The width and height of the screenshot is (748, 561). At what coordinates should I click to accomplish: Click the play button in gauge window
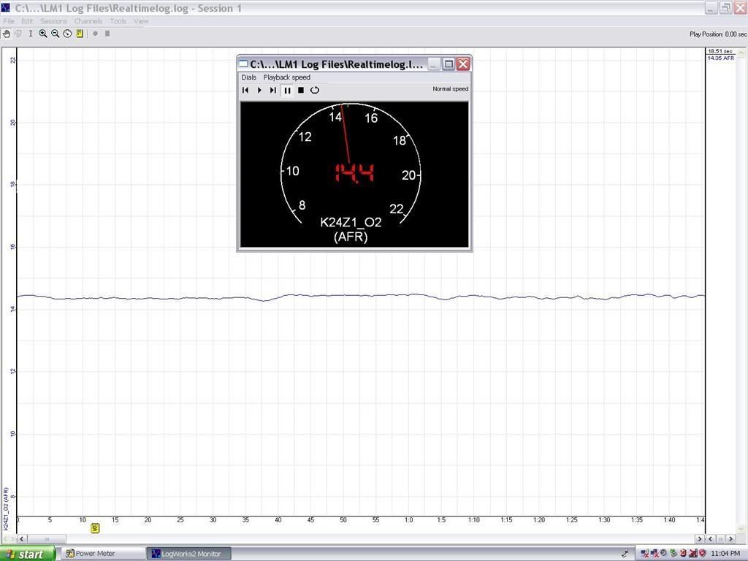tap(259, 90)
